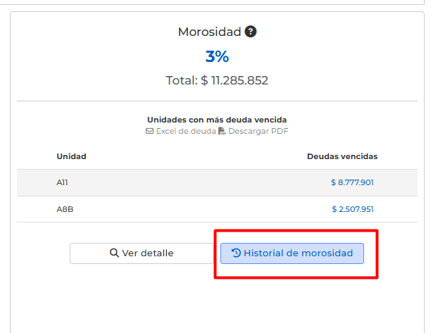Image resolution: width=438 pixels, height=333 pixels.
Task: Click the help icon beside Morosidad
Action: click(251, 32)
